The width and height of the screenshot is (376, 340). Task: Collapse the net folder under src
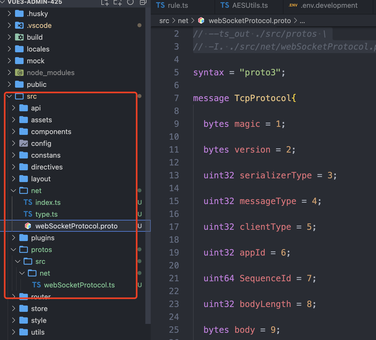coord(13,191)
